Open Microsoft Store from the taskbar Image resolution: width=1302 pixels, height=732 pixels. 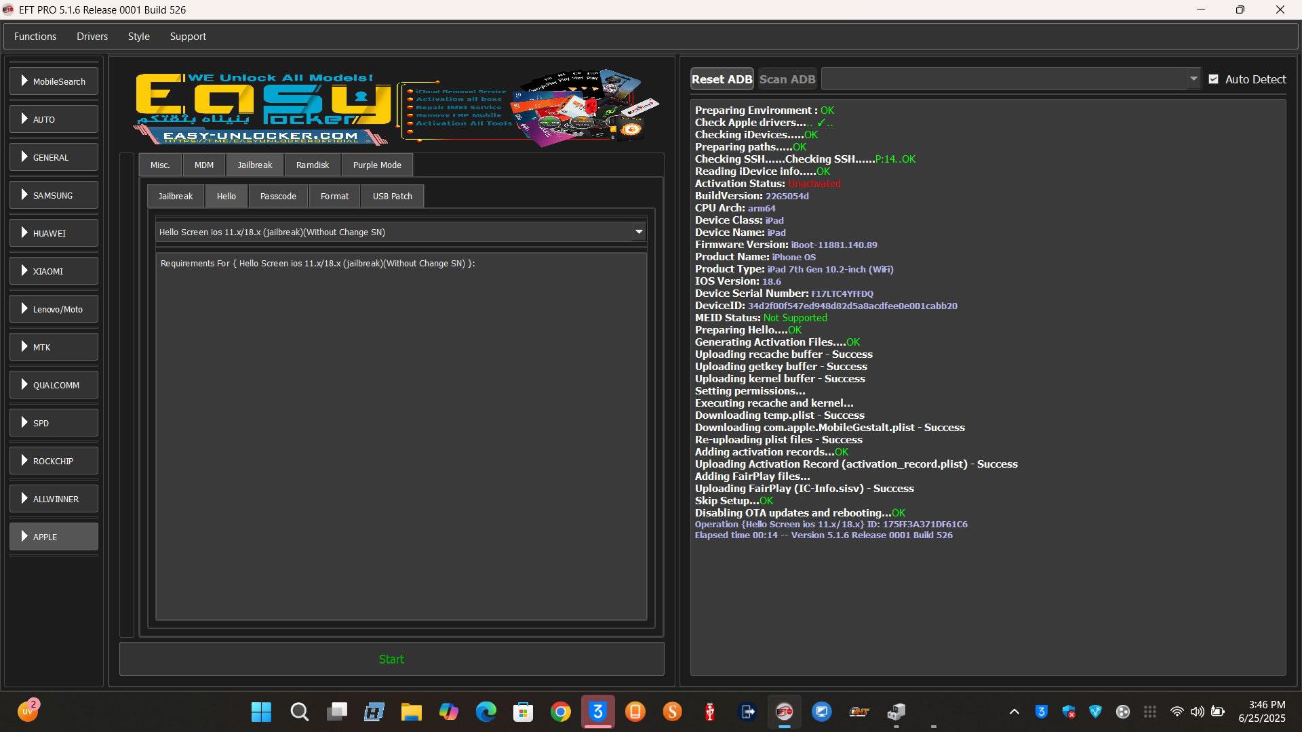(x=523, y=712)
